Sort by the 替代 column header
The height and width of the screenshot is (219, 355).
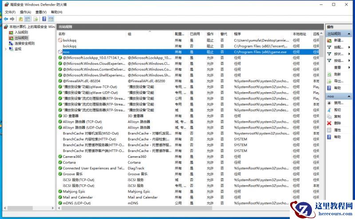point(224,34)
